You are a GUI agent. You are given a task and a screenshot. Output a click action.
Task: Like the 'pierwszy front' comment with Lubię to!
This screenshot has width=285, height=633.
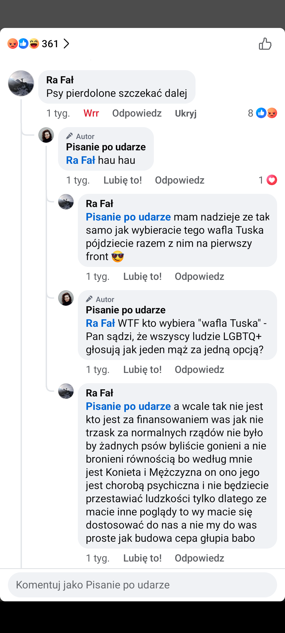click(142, 276)
